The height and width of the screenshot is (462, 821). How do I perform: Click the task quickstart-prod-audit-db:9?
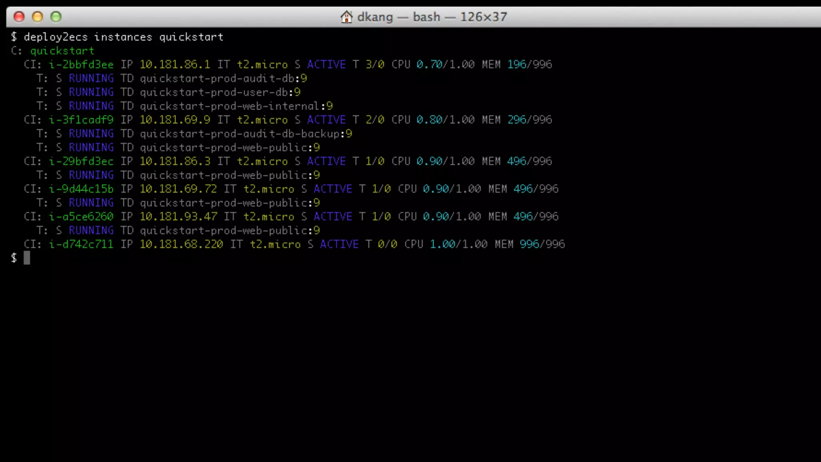[223, 79]
